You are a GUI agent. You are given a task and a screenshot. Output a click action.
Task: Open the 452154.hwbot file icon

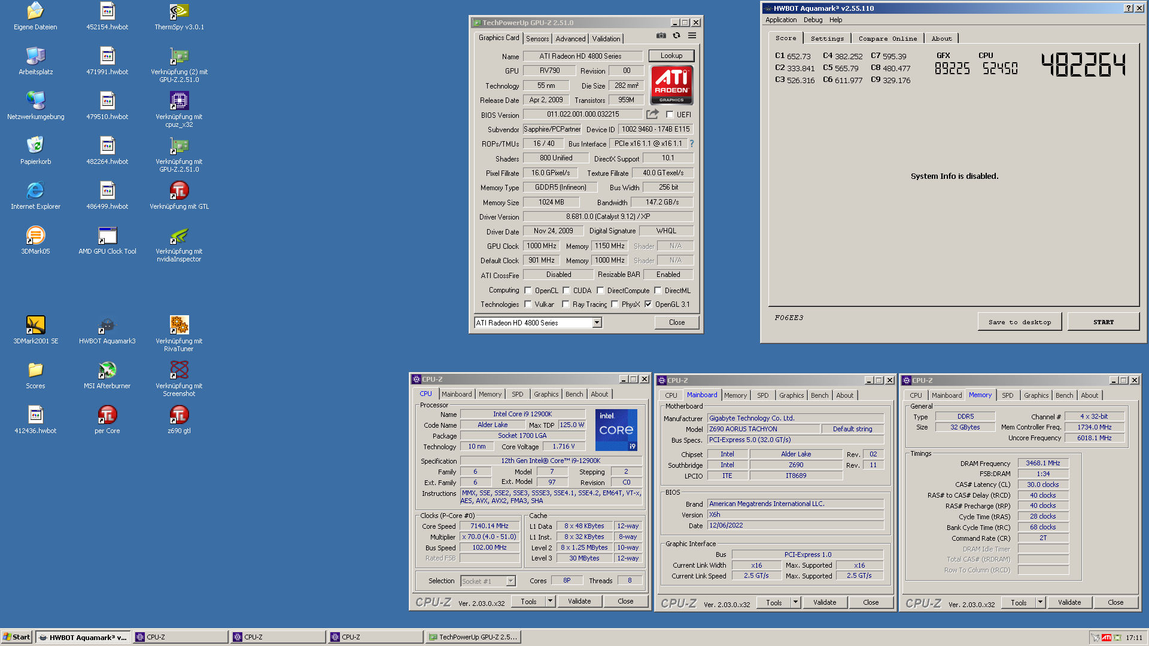107,11
